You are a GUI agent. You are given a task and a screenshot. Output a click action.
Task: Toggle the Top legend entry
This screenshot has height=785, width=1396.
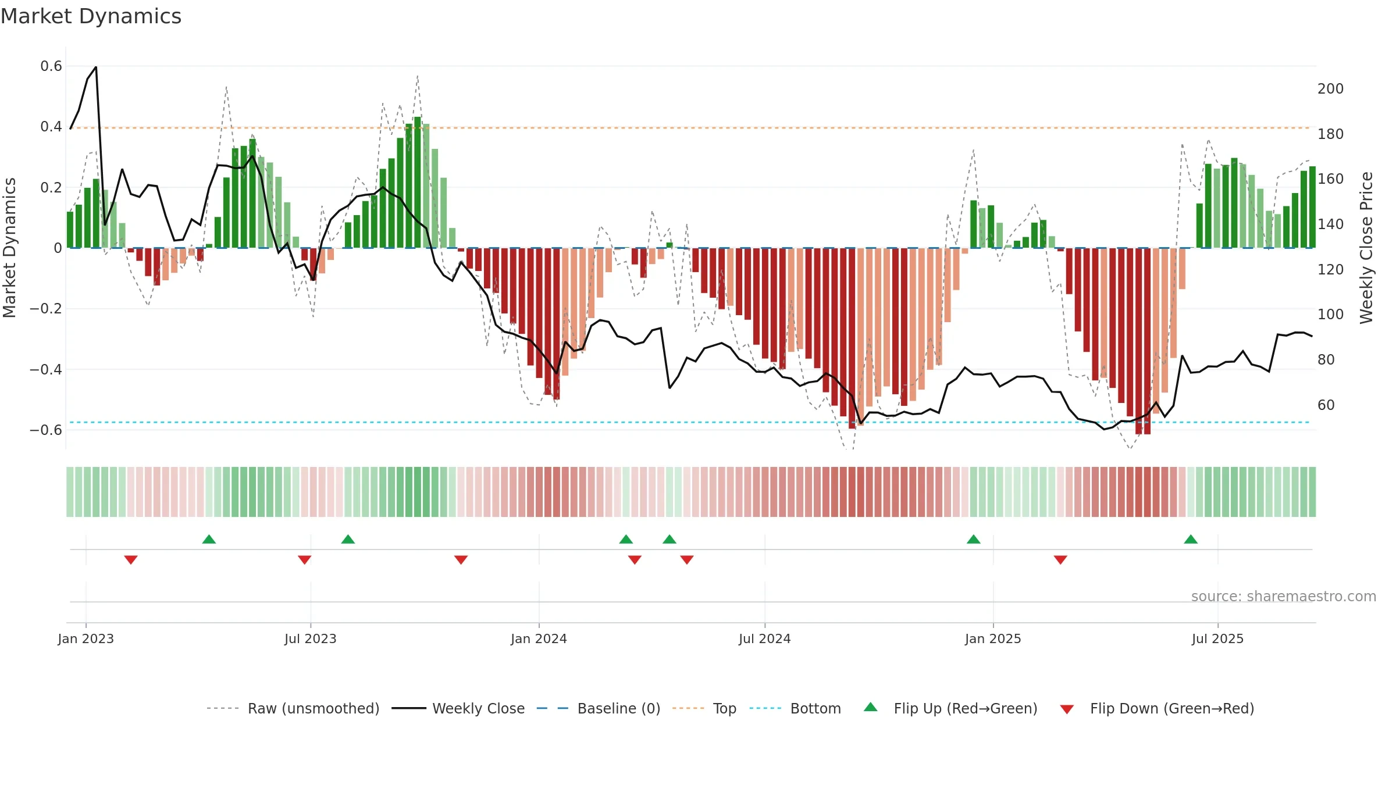[704, 708]
